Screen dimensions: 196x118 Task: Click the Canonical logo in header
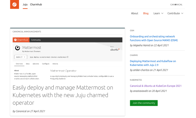click(176, 5)
